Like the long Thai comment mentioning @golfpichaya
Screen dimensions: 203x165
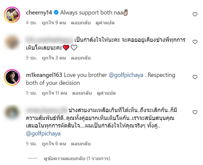(x=195, y=112)
